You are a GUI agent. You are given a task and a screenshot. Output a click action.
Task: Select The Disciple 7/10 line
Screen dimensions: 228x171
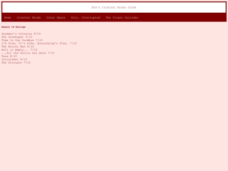click(x=16, y=62)
